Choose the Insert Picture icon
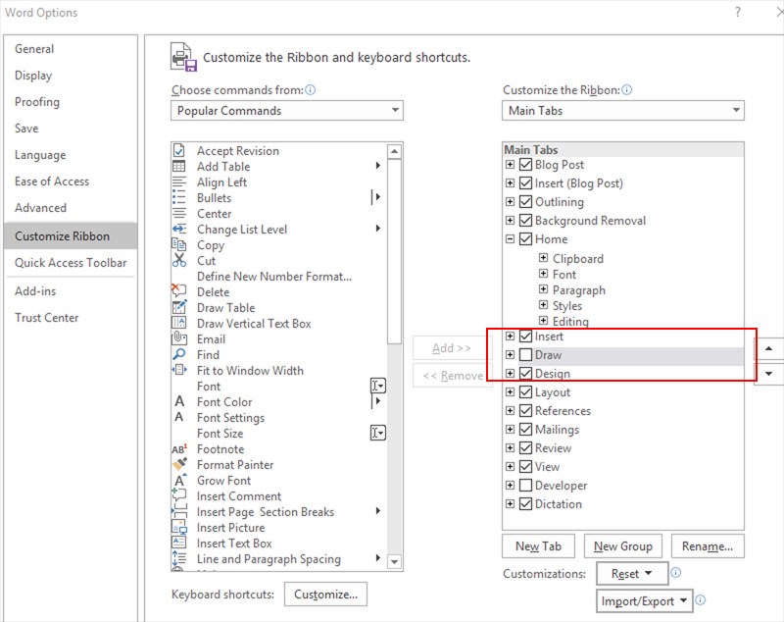The image size is (784, 622). (x=179, y=528)
